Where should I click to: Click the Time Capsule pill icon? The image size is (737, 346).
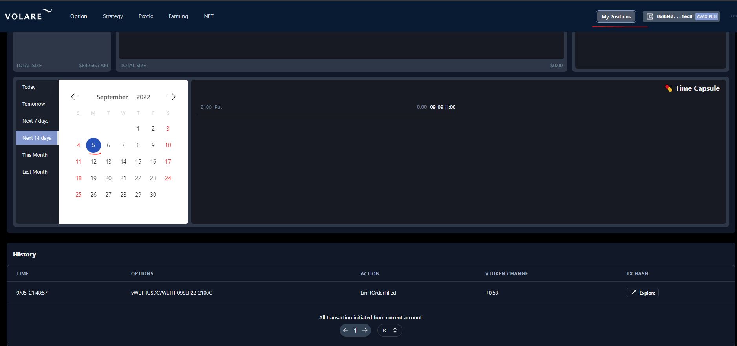(x=668, y=88)
